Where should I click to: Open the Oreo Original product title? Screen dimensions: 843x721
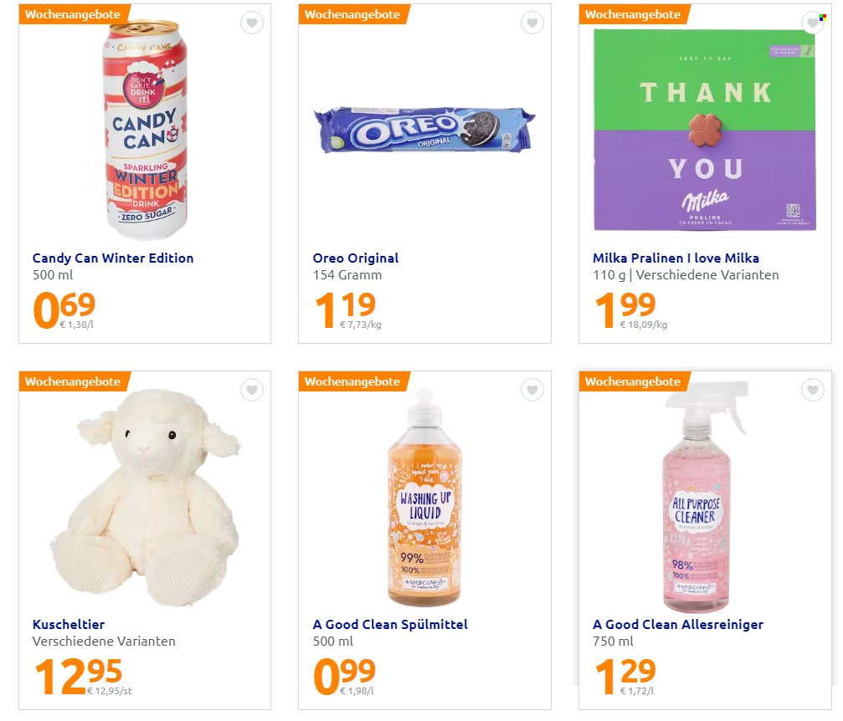[x=356, y=258]
